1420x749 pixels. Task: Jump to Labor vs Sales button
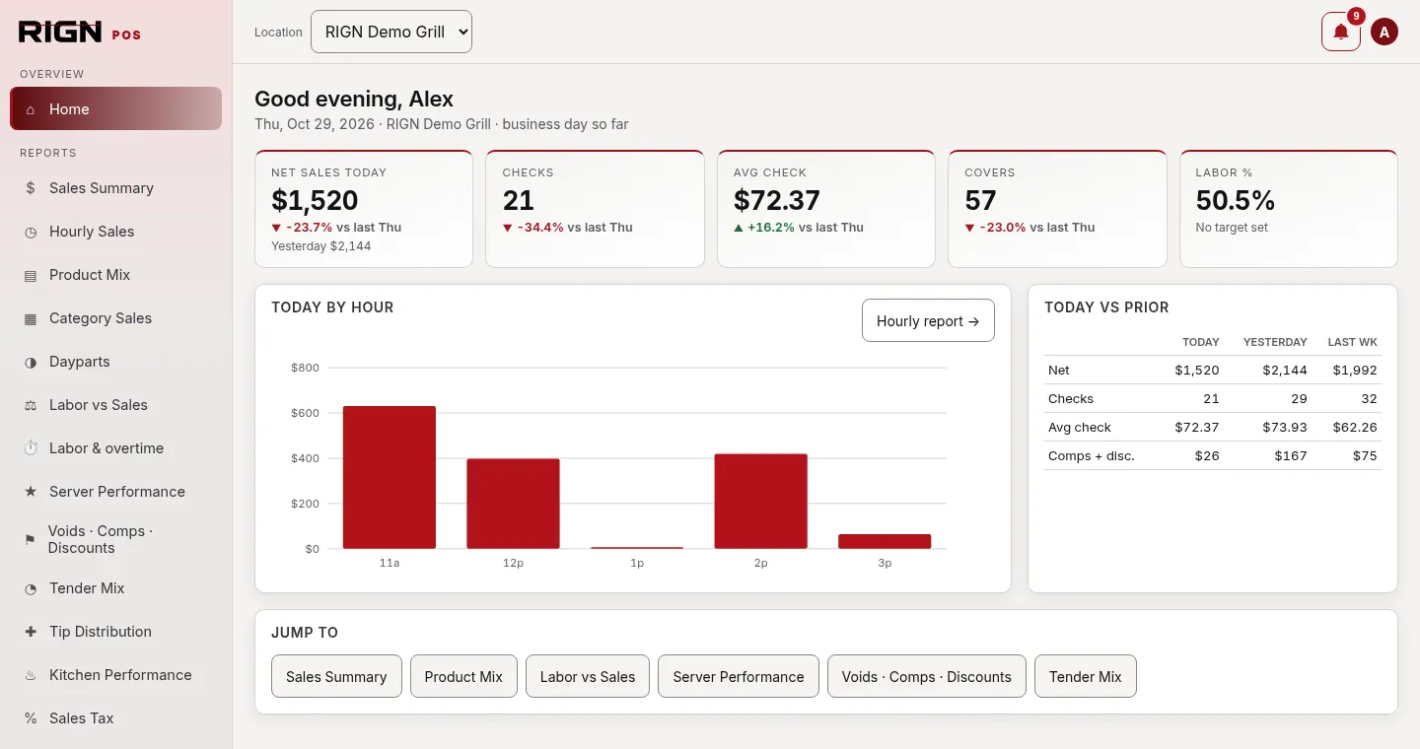pyautogui.click(x=588, y=676)
